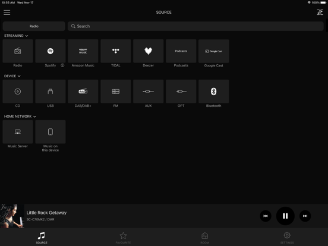Viewport: 328px width, 246px height.
Task: Select the TIDAL source tile
Action: pyautogui.click(x=116, y=51)
